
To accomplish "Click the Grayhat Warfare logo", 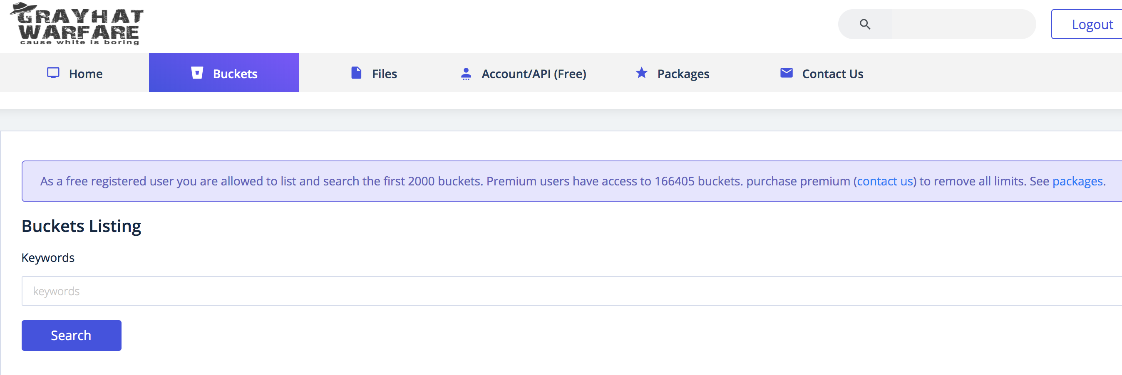I will tap(77, 24).
